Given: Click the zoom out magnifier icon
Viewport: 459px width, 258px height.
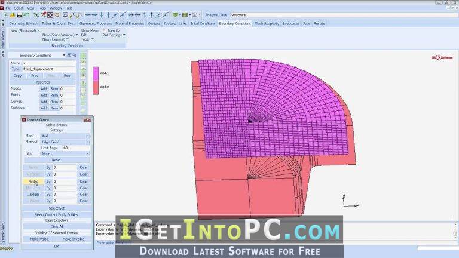Looking at the screenshot, I should [x=79, y=14].
